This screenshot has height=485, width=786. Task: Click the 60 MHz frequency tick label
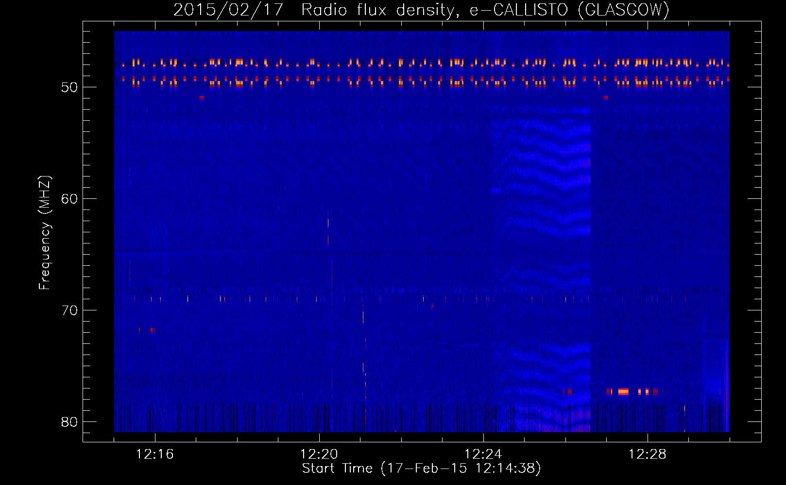coord(69,199)
